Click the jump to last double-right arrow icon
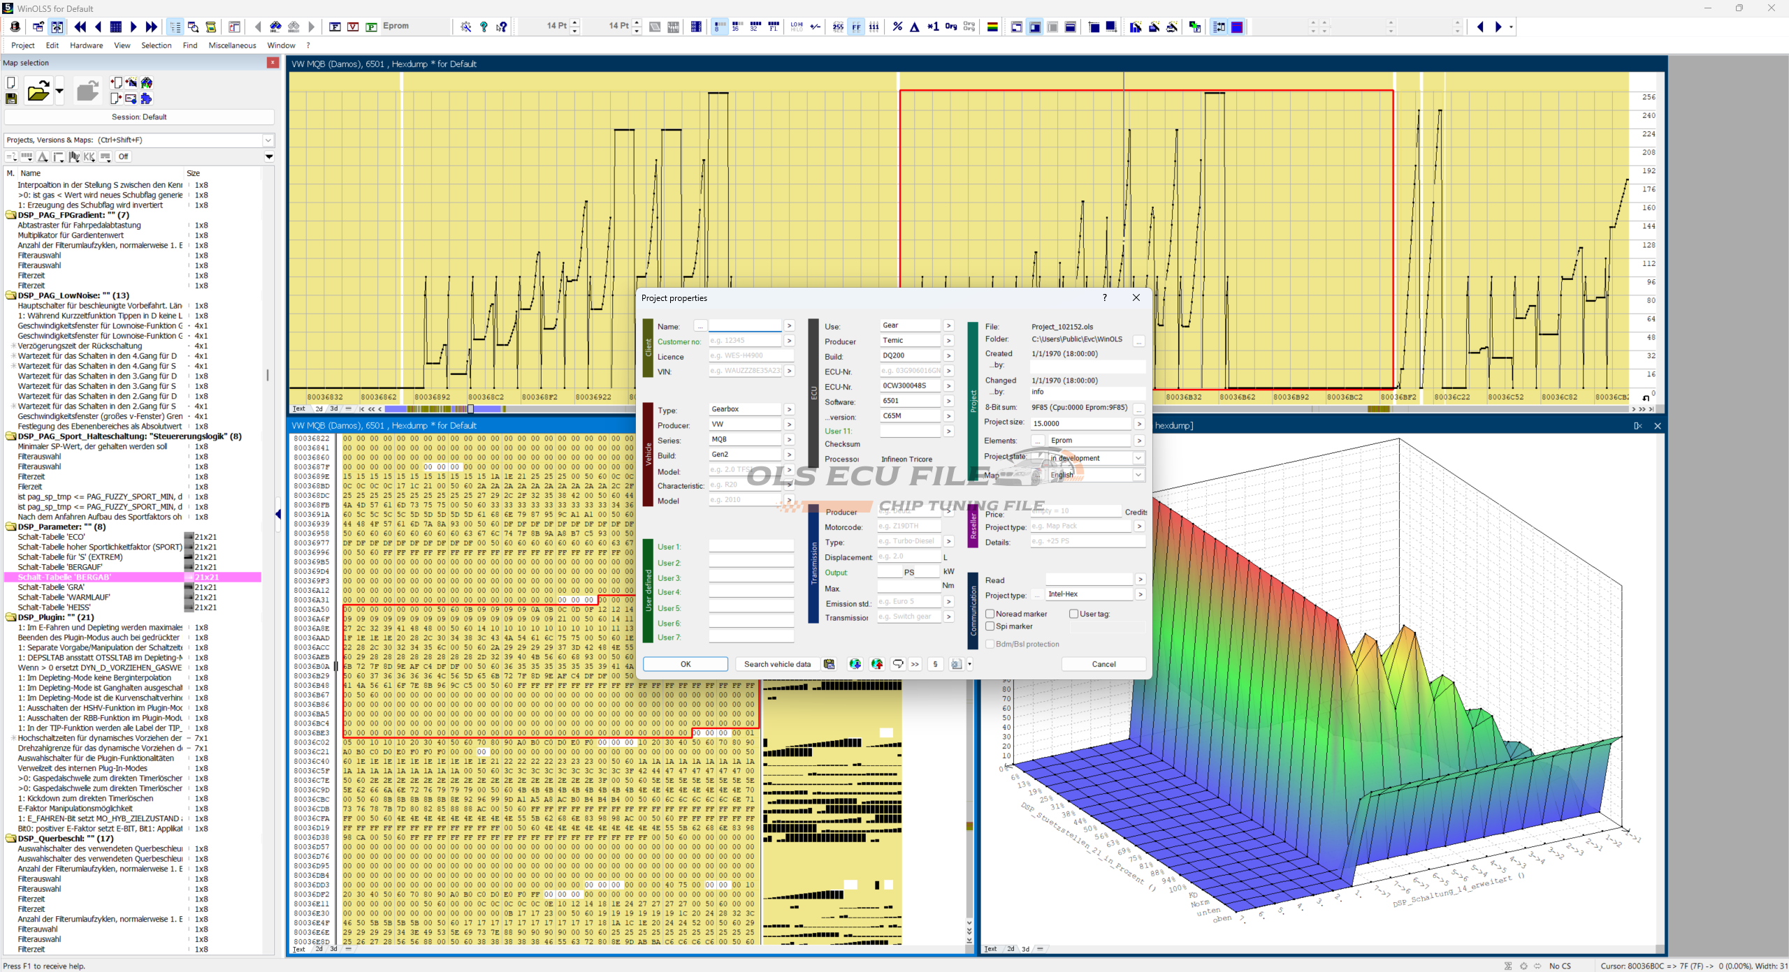The width and height of the screenshot is (1789, 972). 151,27
